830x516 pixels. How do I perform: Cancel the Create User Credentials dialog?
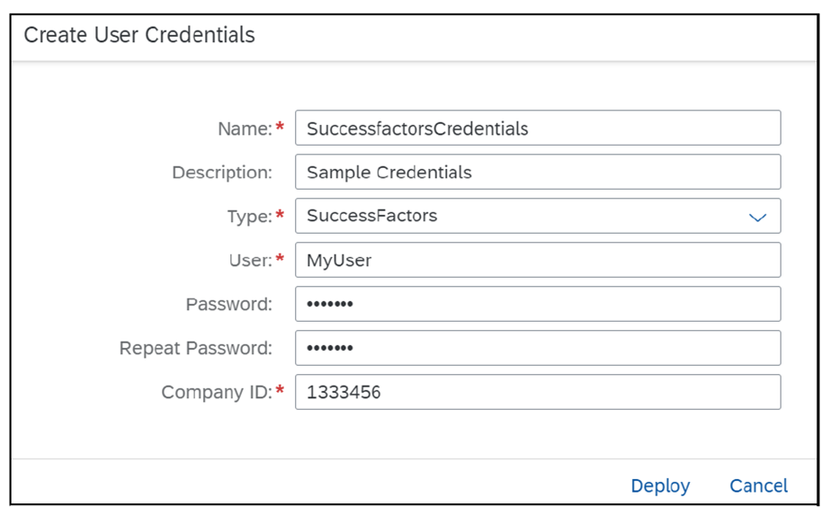click(x=758, y=486)
